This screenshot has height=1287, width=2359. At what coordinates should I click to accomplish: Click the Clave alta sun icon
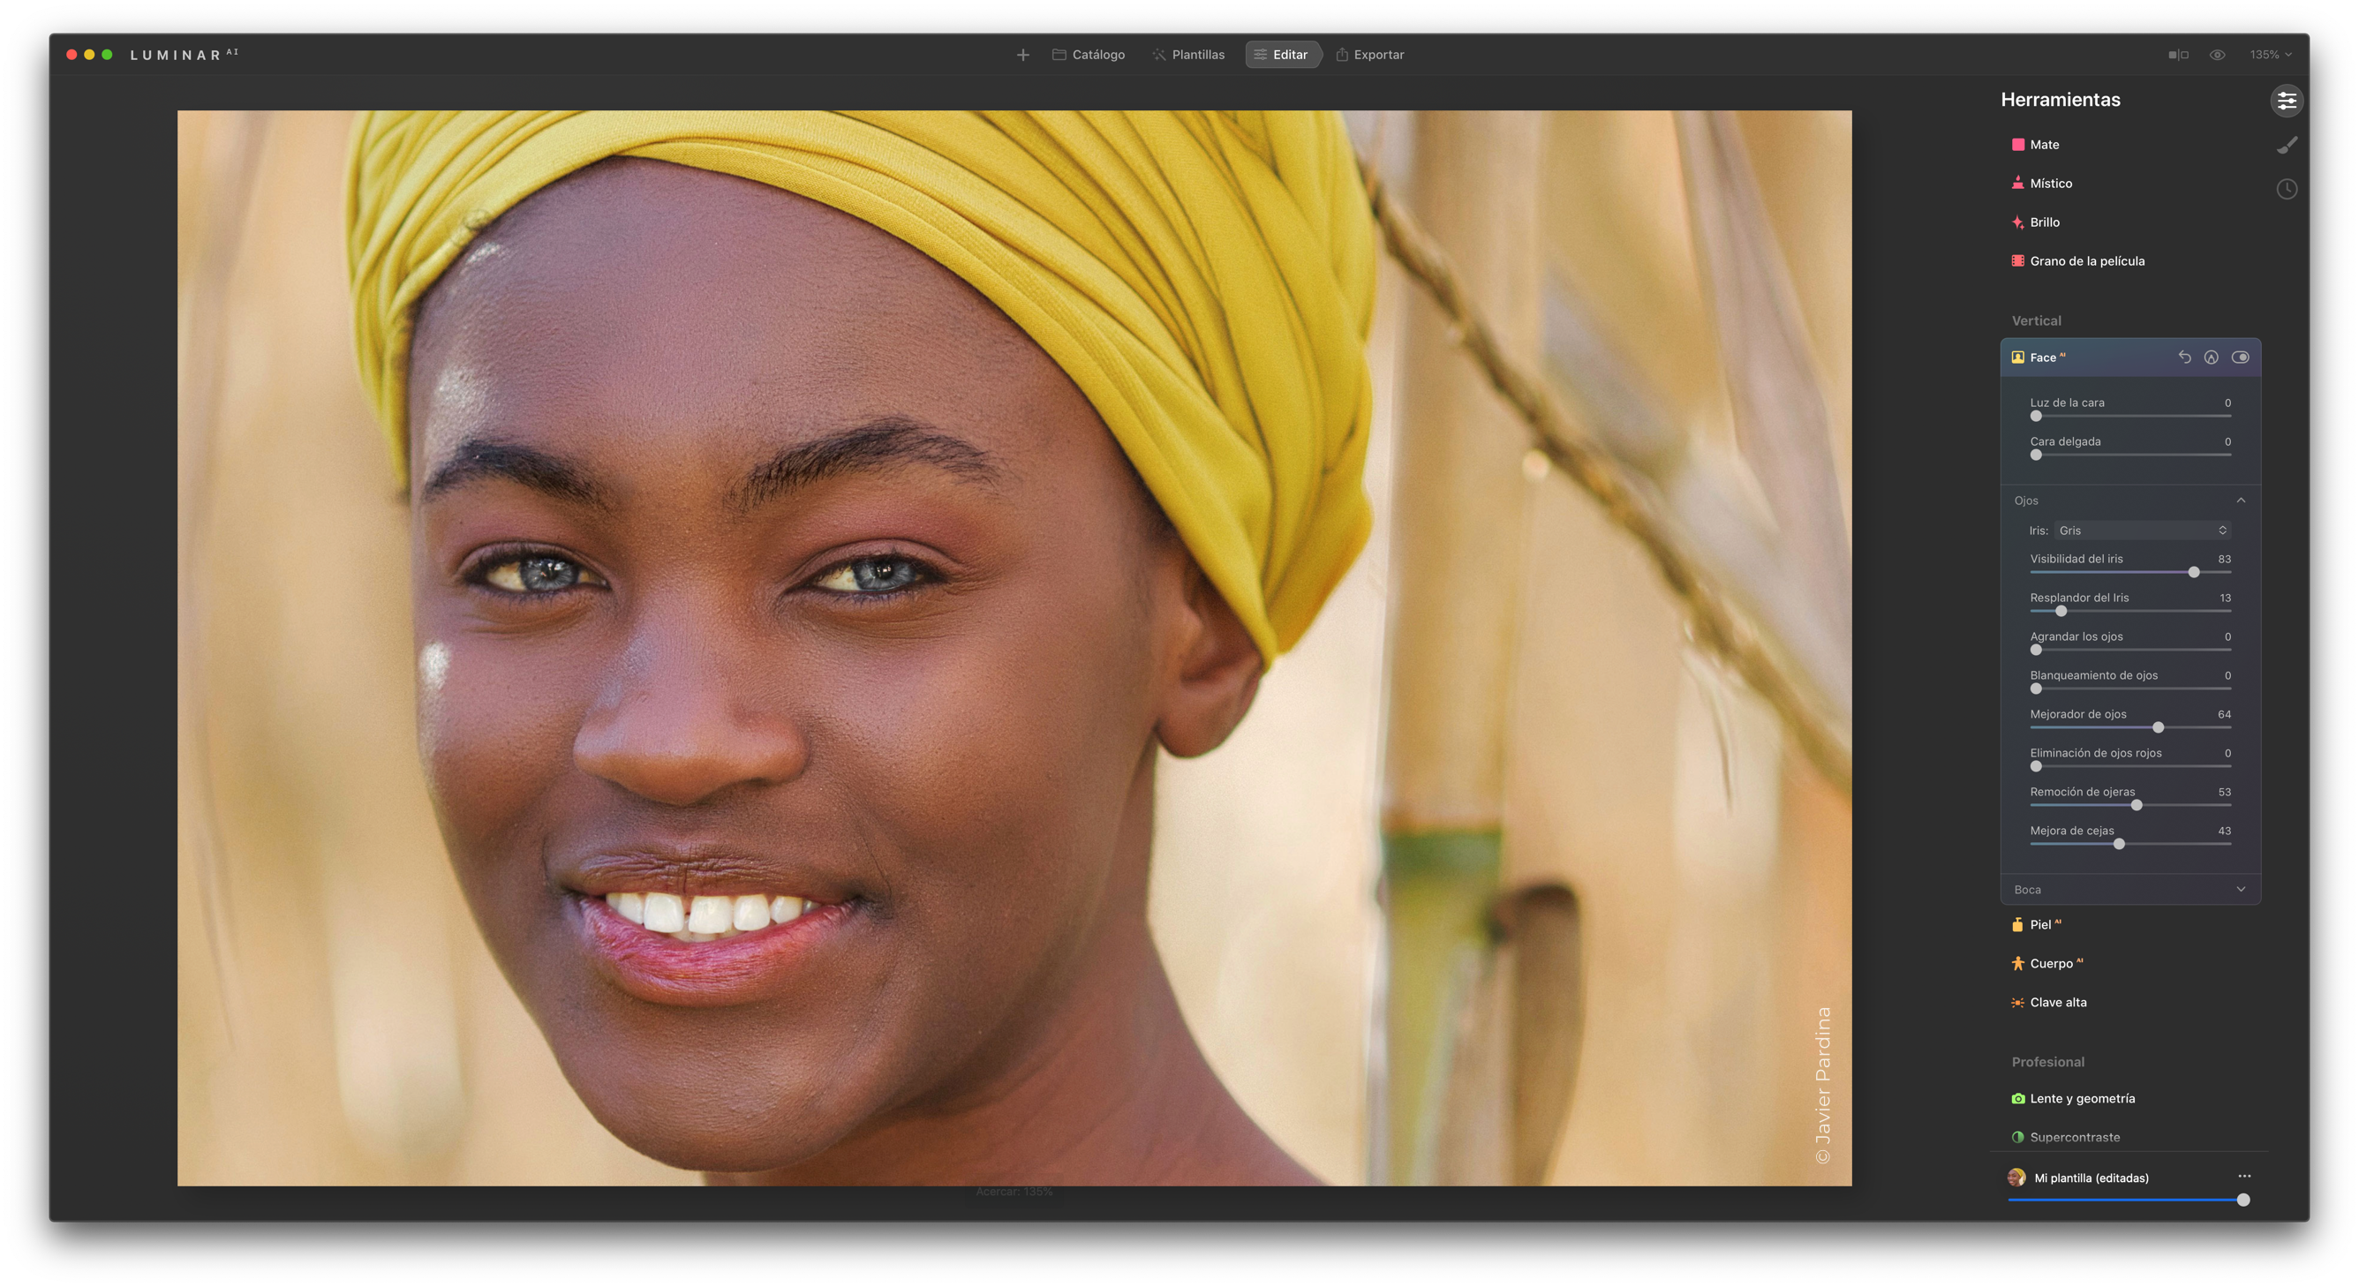click(x=2017, y=1002)
